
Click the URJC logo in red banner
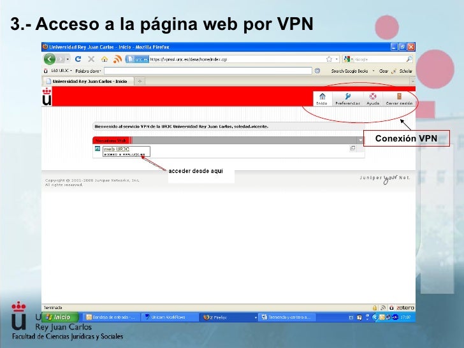click(x=47, y=96)
